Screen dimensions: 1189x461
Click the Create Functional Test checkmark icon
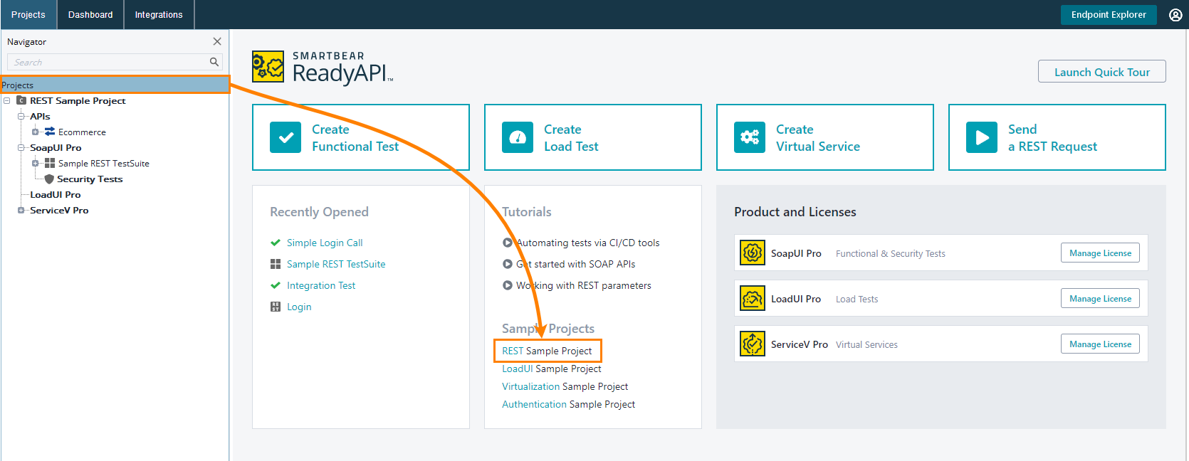[286, 137]
